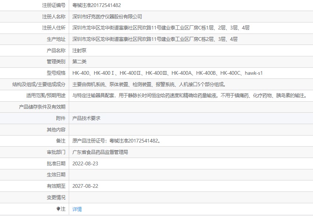Screen dimensions: 313x218
Task: Click the 批准日期 label
Action: pyautogui.click(x=56, y=163)
